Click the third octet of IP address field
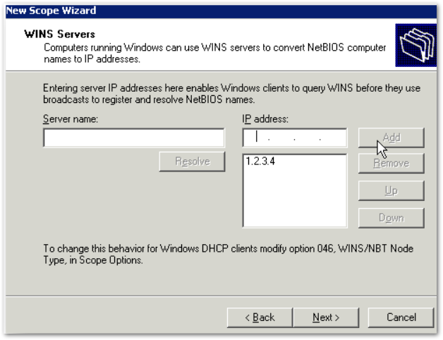This screenshot has height=340, width=443. point(308,138)
